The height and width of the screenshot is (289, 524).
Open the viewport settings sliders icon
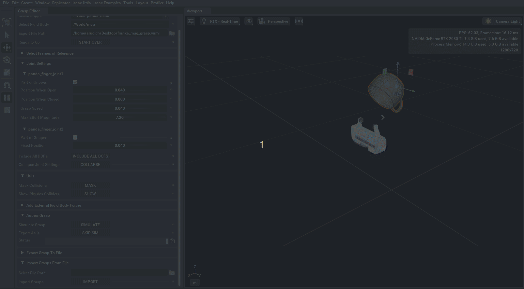pos(191,21)
